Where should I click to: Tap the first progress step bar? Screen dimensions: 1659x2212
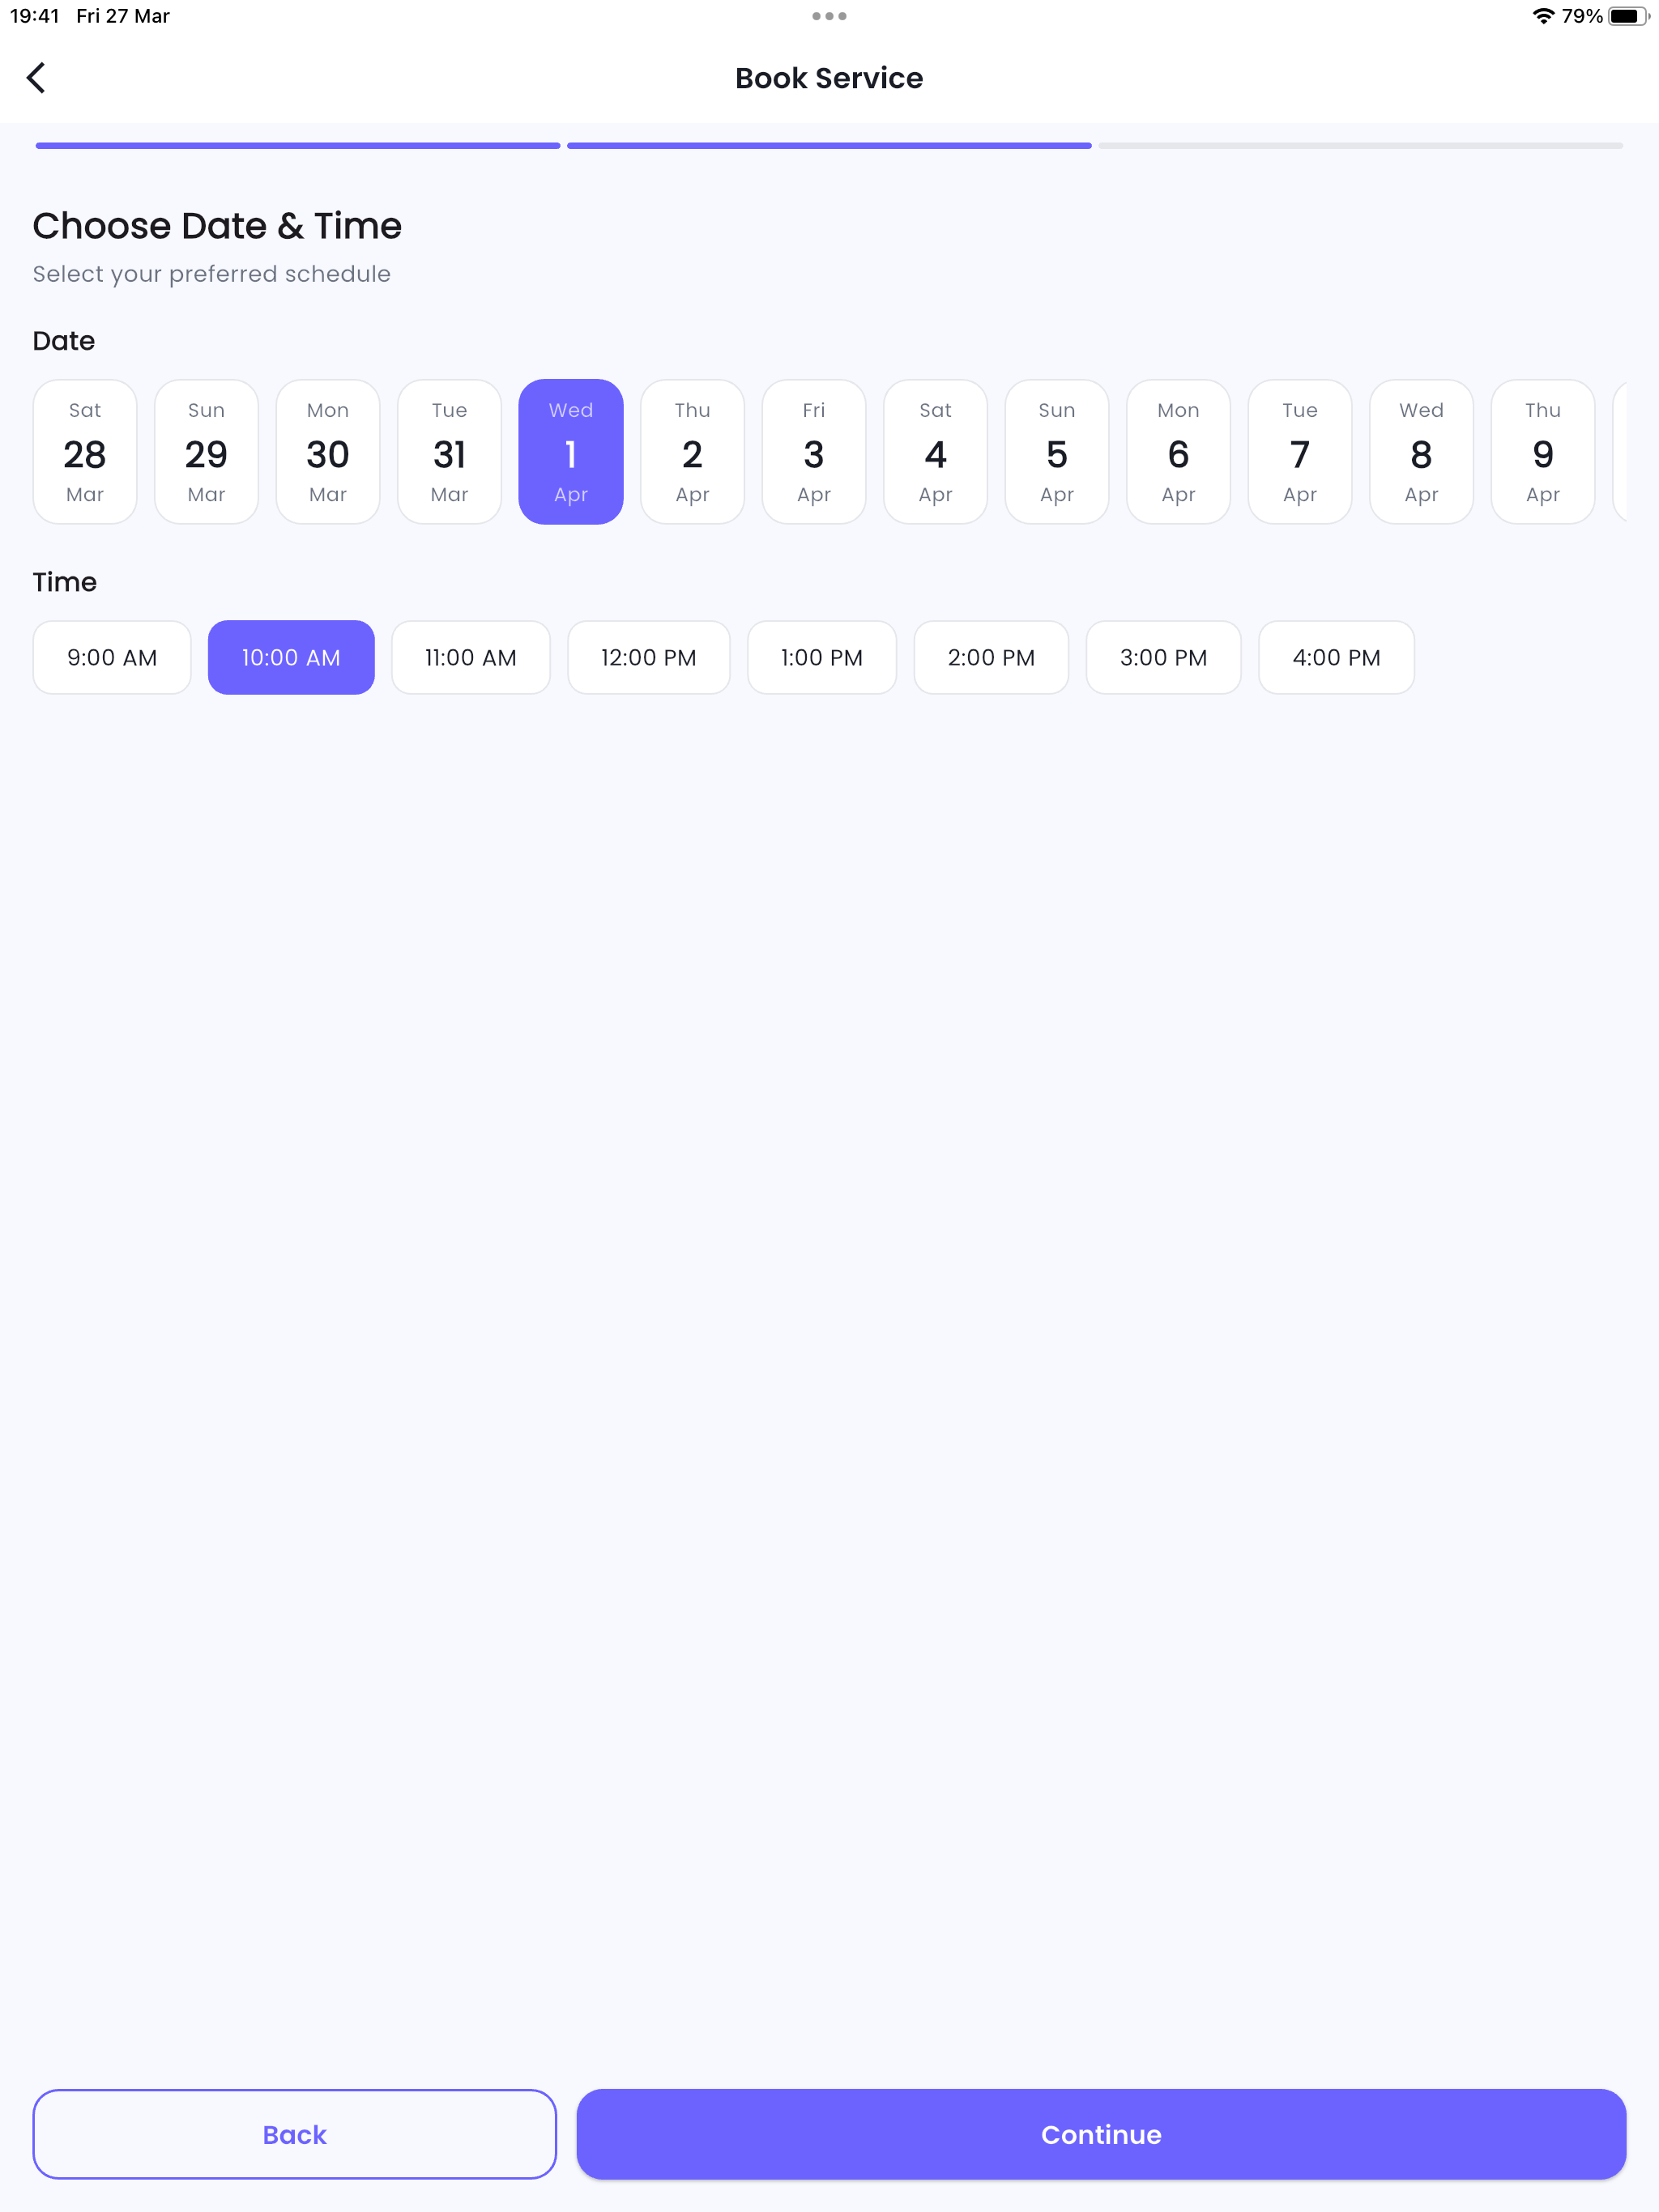coord(298,146)
